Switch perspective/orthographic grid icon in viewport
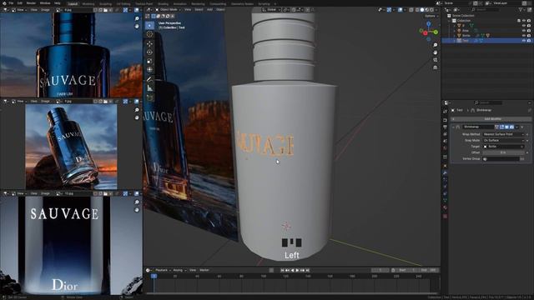 coord(436,67)
